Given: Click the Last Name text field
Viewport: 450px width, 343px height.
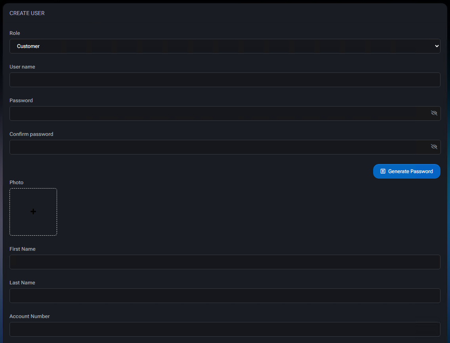Looking at the screenshot, I should coord(225,295).
